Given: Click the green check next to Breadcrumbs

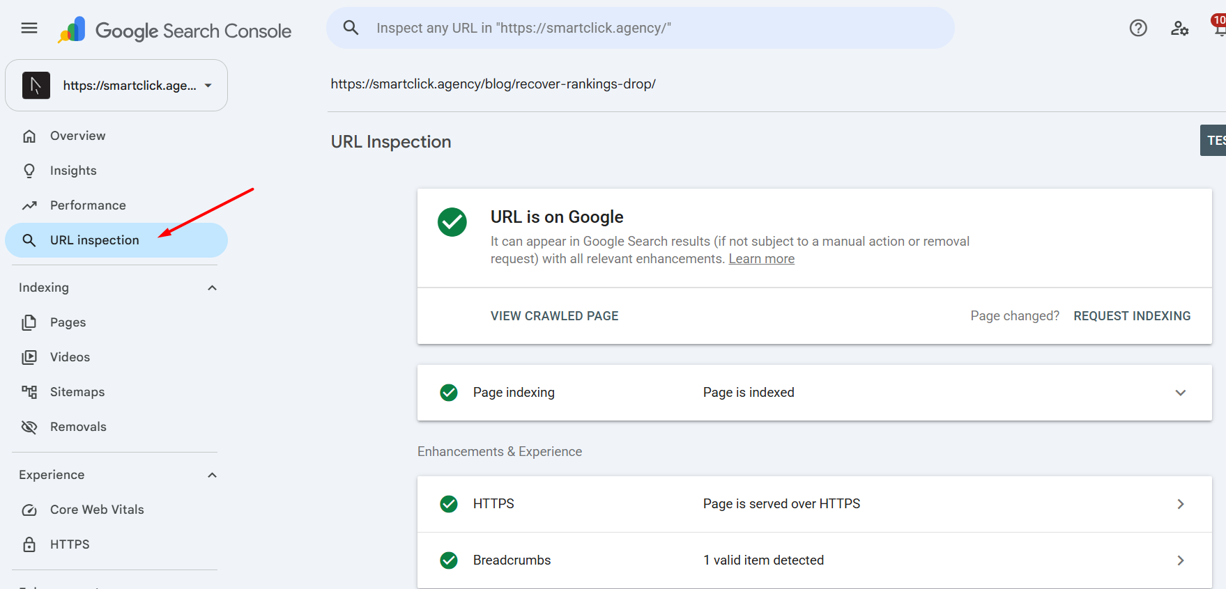Looking at the screenshot, I should pyautogui.click(x=449, y=560).
